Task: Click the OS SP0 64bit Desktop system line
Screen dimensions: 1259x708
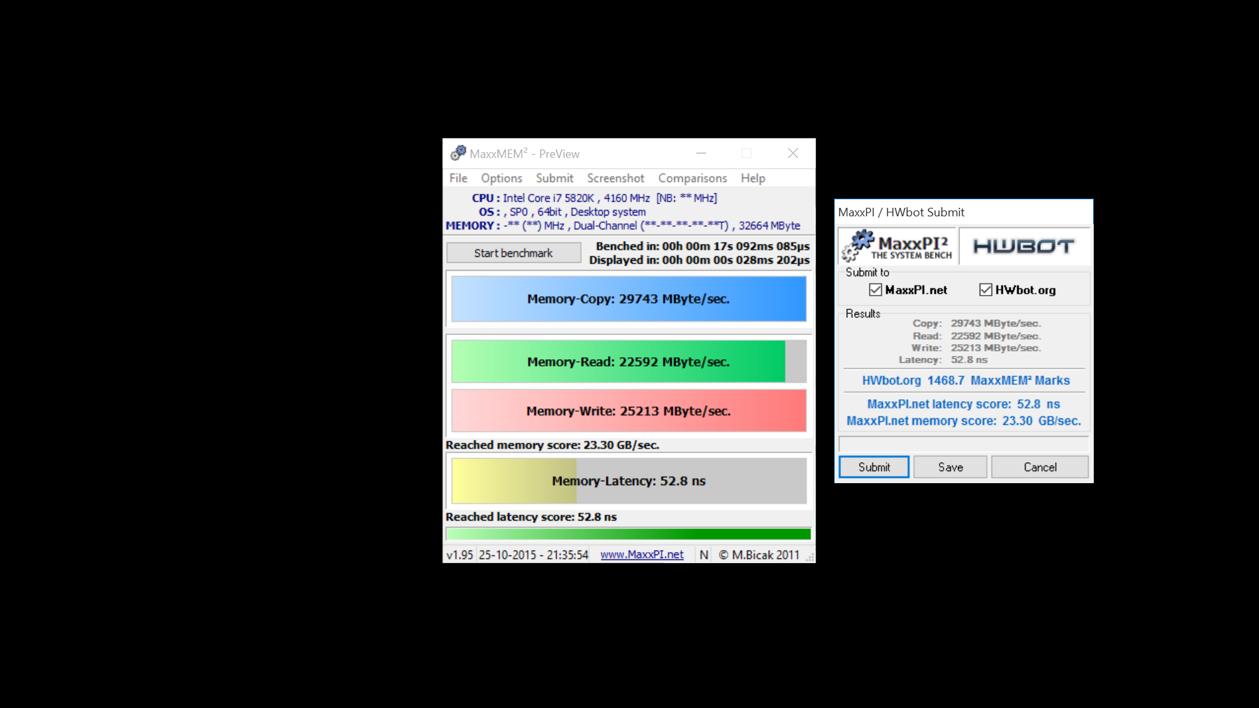Action: [562, 212]
